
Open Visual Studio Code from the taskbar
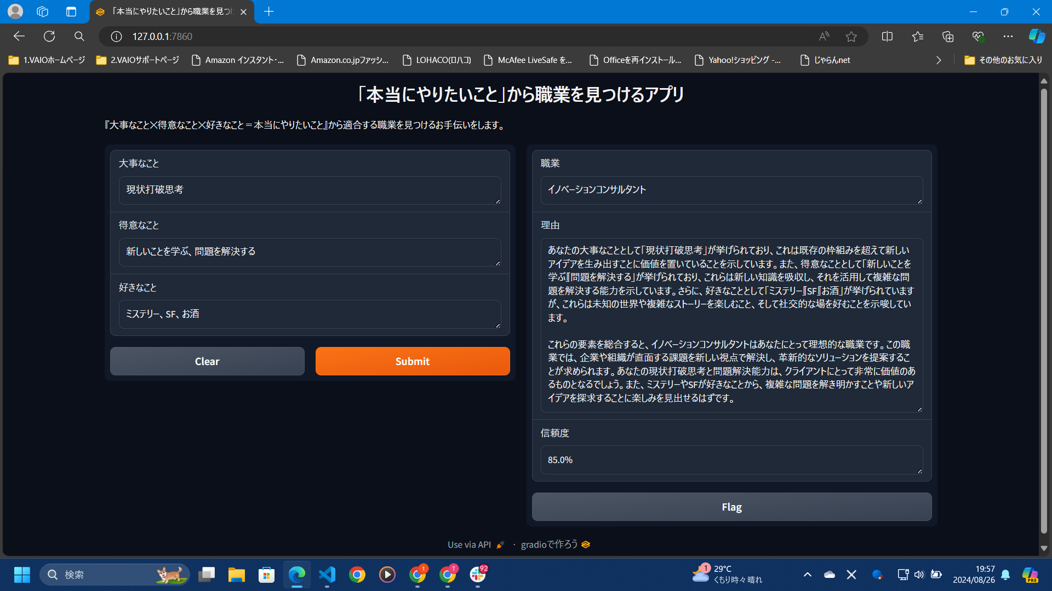(x=327, y=575)
